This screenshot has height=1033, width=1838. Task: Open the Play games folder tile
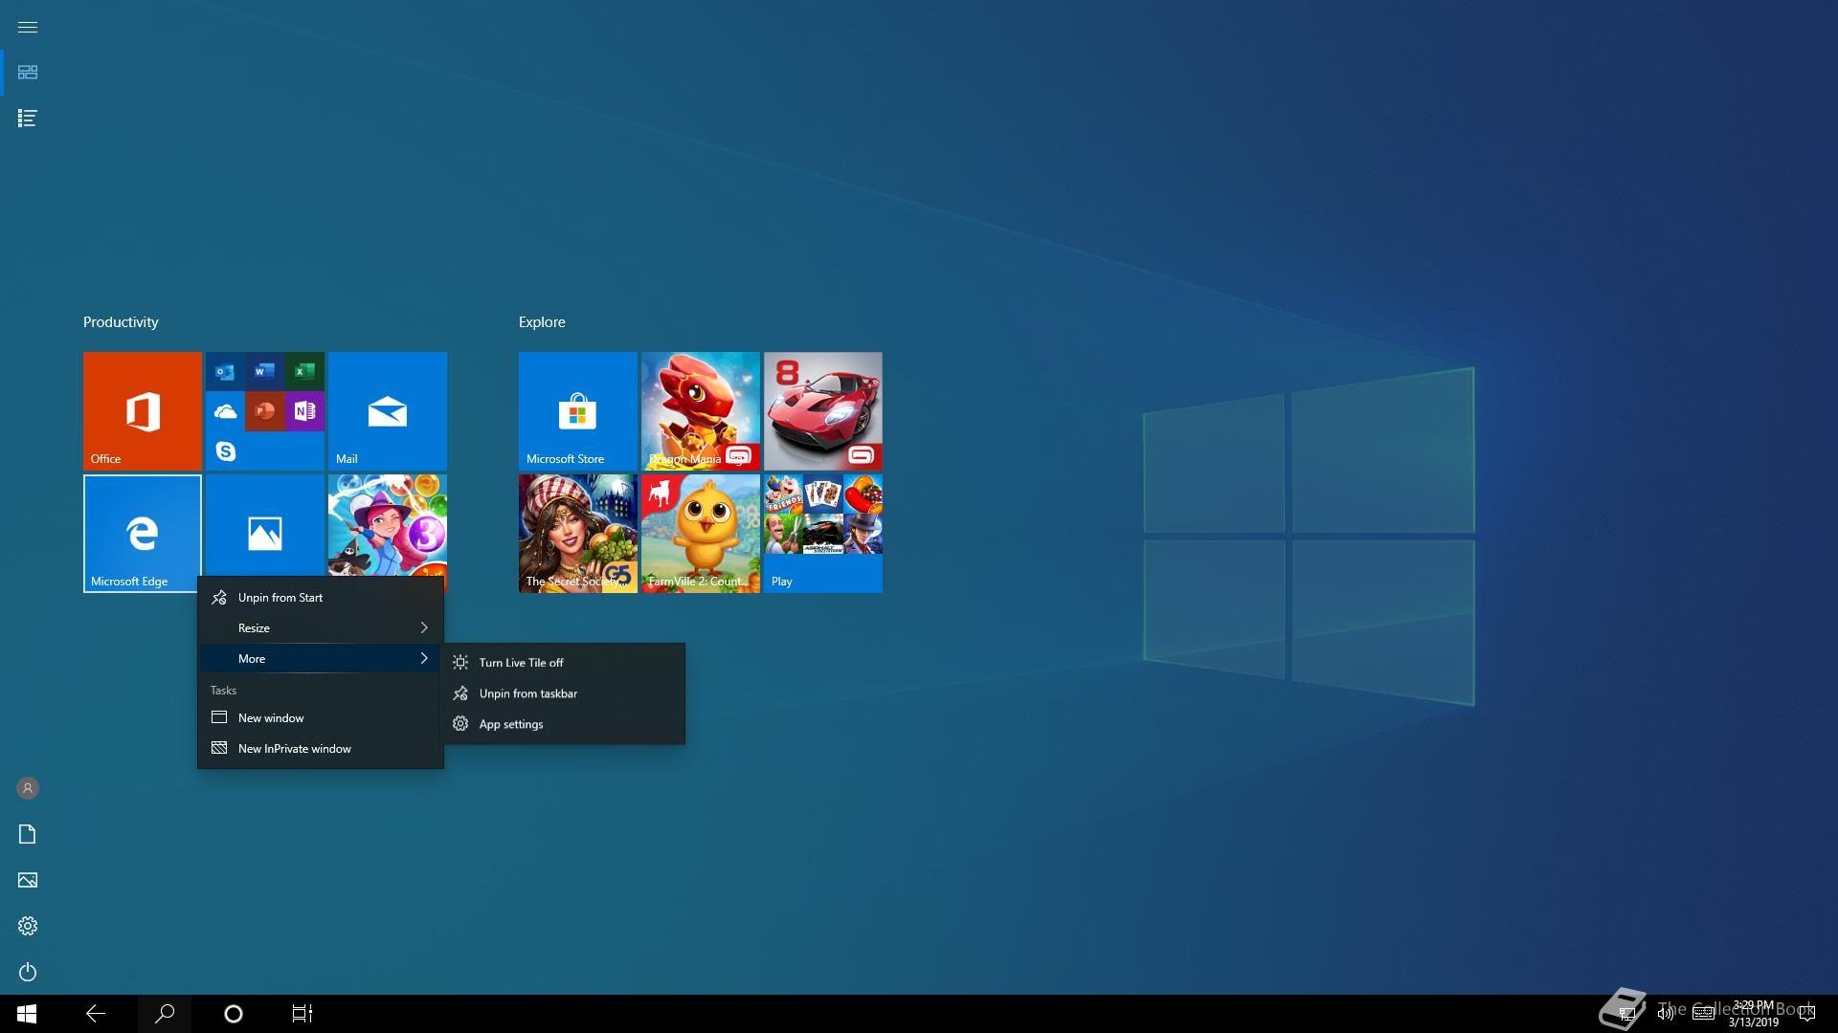[823, 534]
